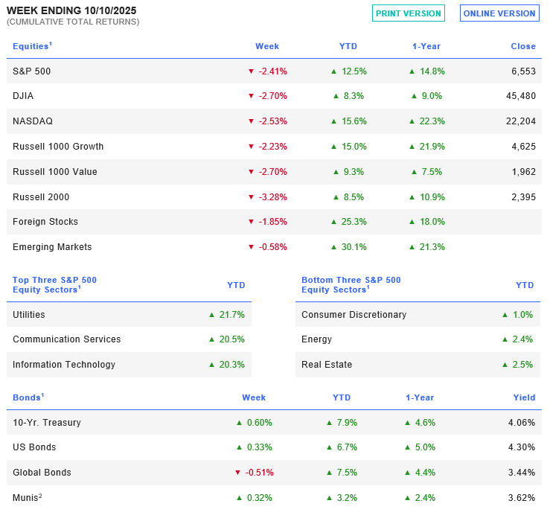Select the Global Bonds row label
The image size is (550, 521).
tap(42, 472)
